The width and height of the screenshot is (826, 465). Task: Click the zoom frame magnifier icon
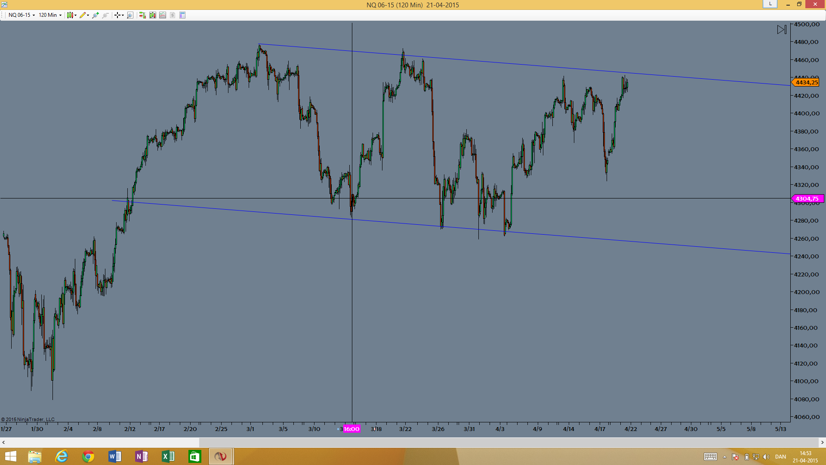pos(130,15)
